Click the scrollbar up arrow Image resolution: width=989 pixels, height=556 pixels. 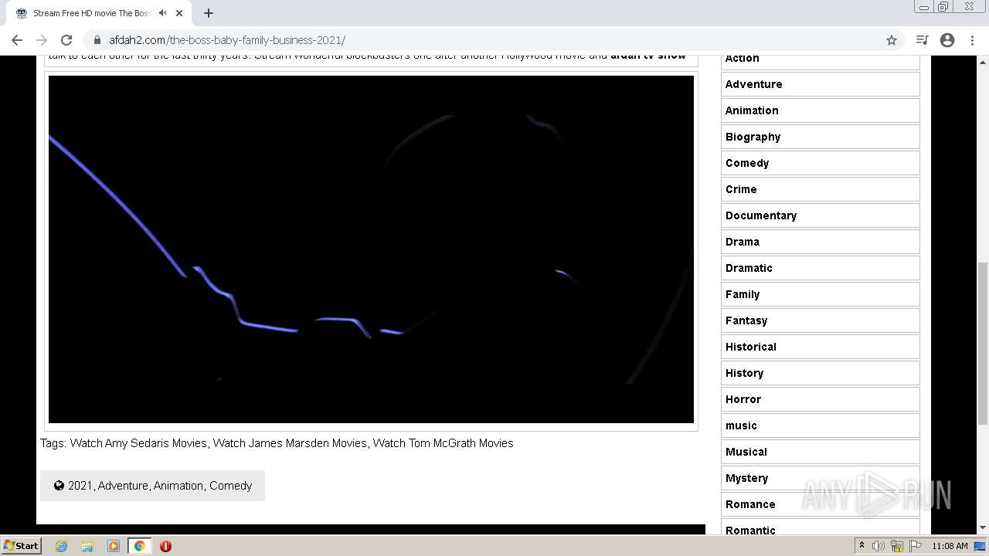982,62
